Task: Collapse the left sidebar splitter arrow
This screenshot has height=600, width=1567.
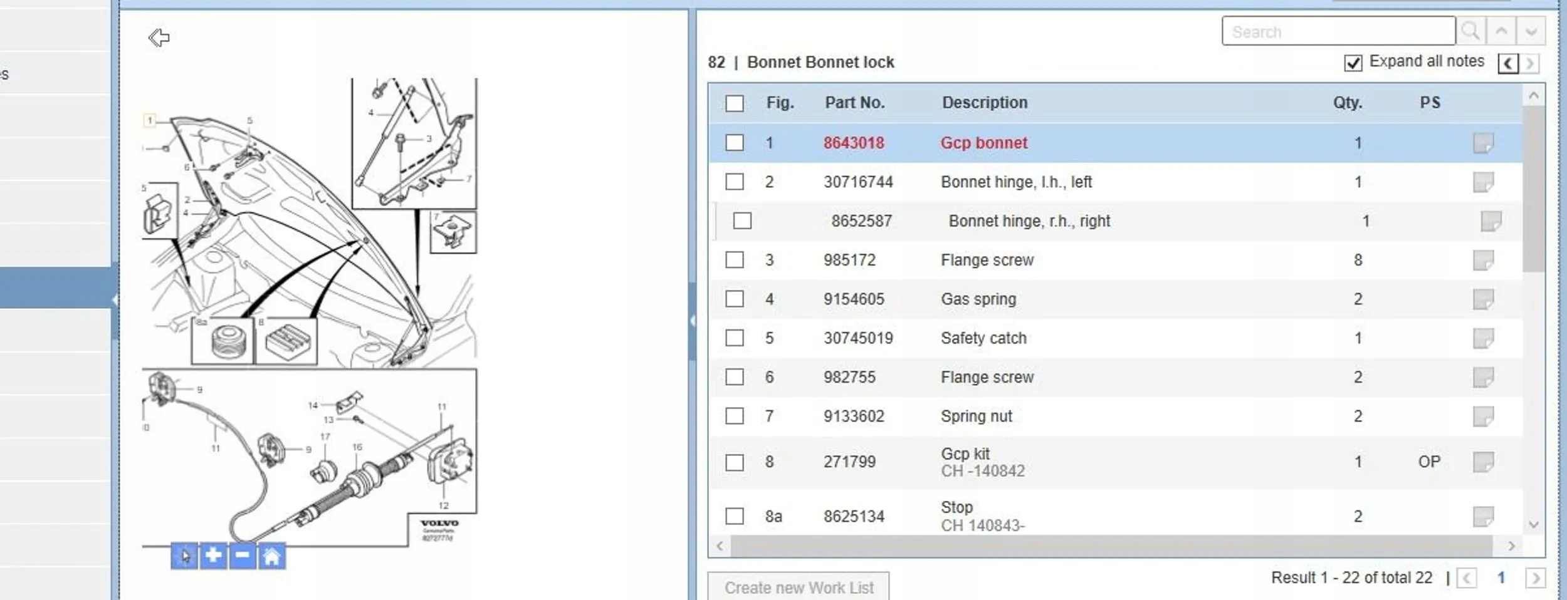Action: pos(115,300)
